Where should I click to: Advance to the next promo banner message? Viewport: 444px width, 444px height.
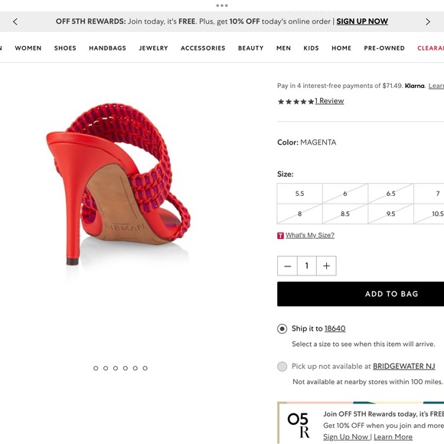click(428, 21)
